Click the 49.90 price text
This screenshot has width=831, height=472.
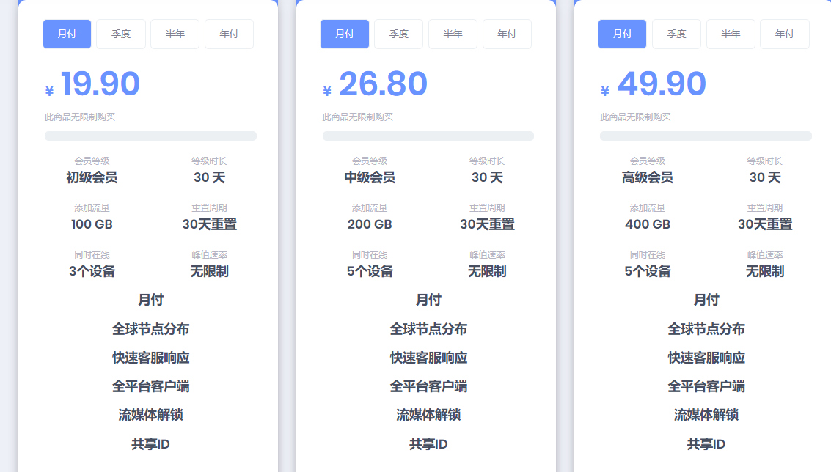[x=662, y=84]
